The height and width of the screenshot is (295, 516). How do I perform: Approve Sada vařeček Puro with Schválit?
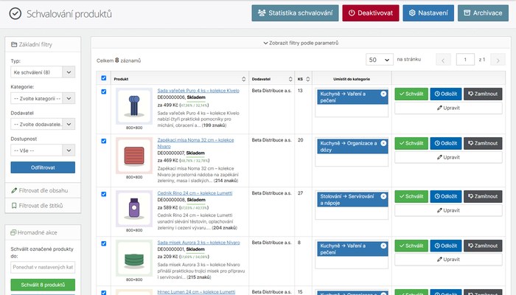(411, 94)
